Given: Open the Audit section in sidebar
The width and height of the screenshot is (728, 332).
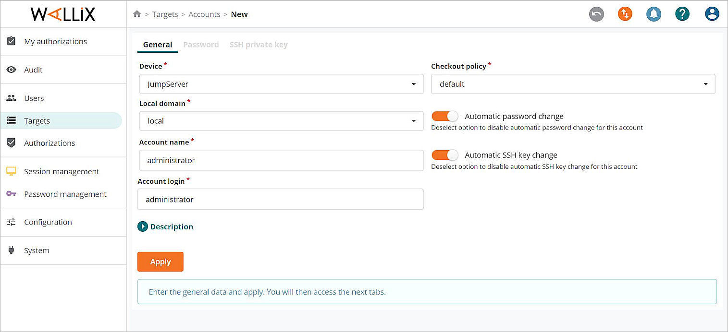Looking at the screenshot, I should tap(33, 70).
